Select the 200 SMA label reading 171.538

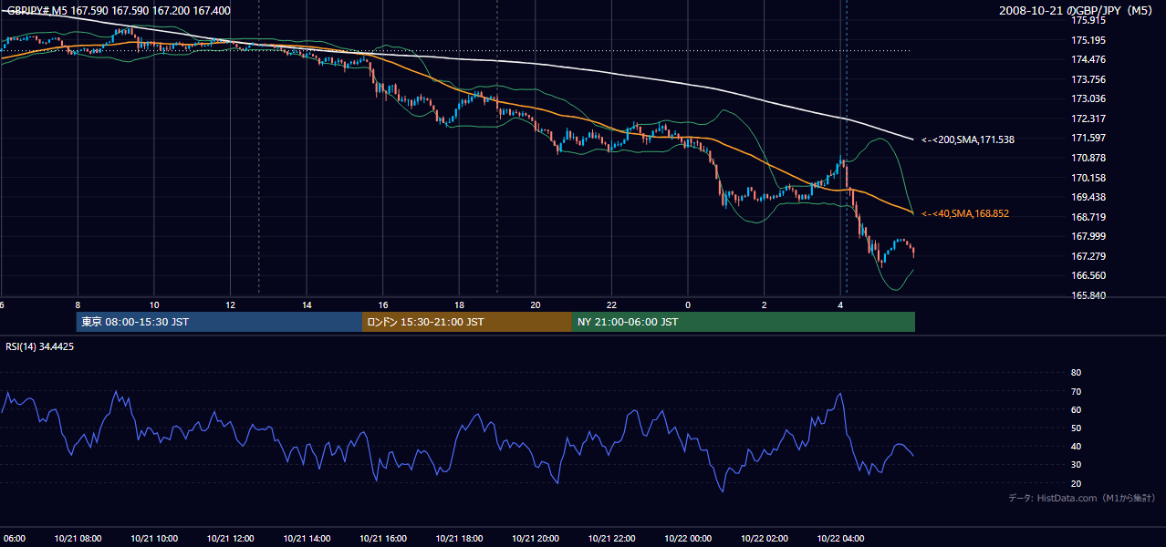tap(968, 139)
